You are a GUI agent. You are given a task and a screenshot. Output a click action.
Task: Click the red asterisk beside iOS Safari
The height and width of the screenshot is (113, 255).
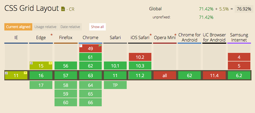(x=151, y=35)
